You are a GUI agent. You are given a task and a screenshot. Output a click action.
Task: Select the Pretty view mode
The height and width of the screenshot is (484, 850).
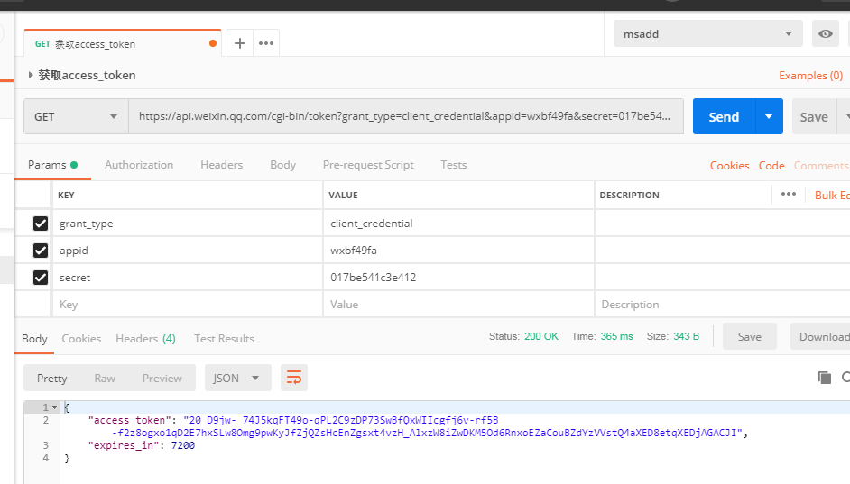pos(52,378)
